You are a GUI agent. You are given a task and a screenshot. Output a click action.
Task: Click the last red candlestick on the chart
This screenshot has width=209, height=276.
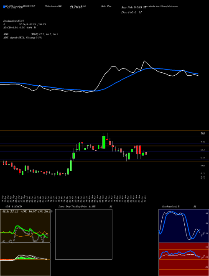146,153
